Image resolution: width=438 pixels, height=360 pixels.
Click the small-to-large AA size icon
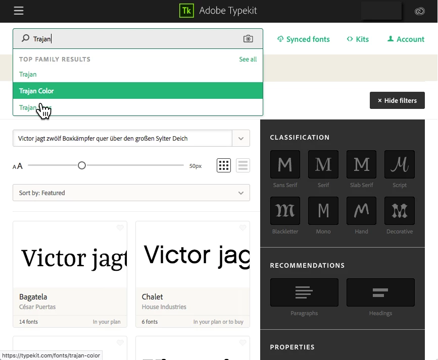coord(18,166)
